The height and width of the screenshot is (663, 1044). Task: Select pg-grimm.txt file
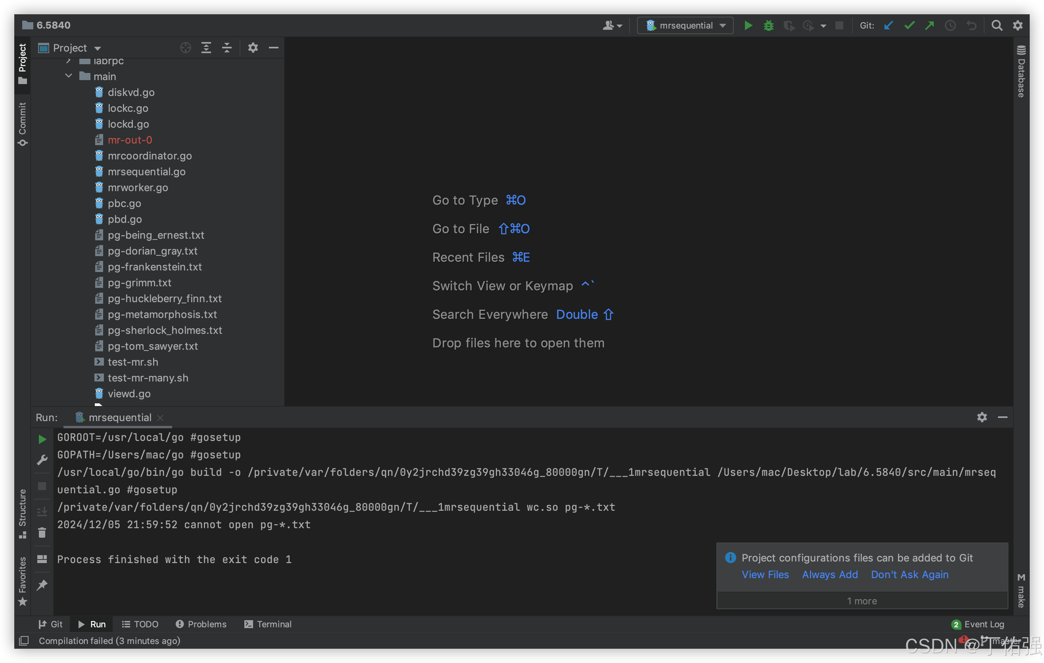[x=139, y=283]
